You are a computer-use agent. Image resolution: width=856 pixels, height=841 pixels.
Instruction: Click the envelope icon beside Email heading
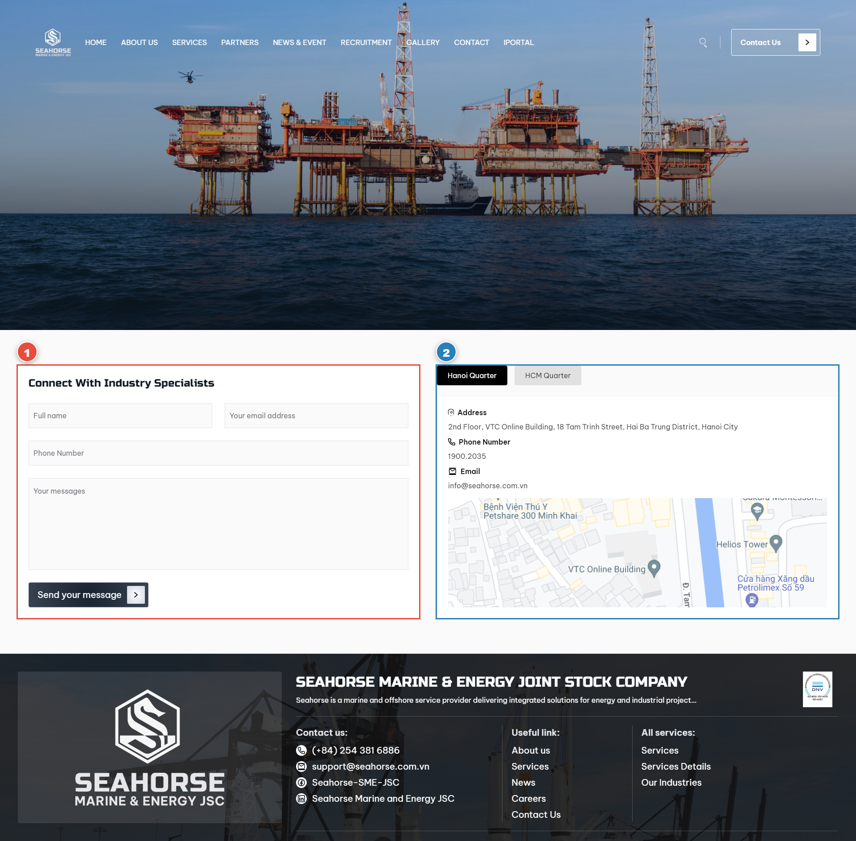(x=453, y=471)
